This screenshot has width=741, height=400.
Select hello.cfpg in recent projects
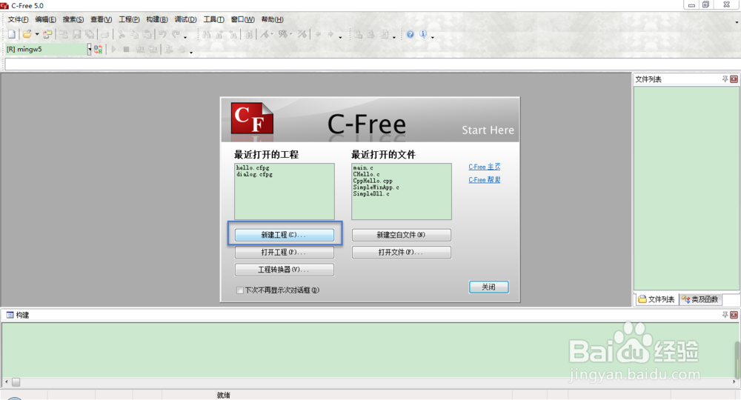[253, 167]
